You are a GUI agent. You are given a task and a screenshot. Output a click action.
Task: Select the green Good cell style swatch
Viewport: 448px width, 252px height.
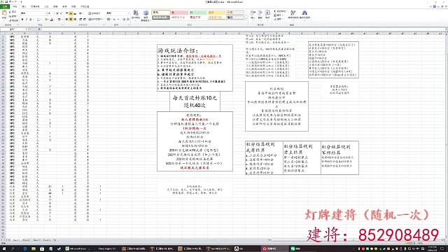(198, 13)
